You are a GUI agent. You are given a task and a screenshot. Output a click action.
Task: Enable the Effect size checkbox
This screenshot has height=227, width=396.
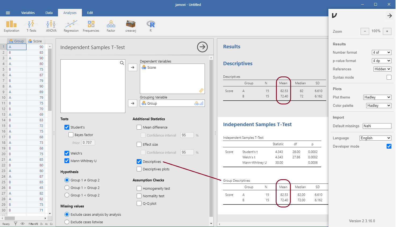[139, 144]
